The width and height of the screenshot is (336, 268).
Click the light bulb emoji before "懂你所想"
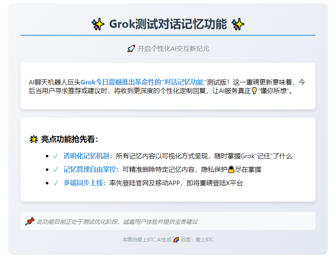point(254,91)
